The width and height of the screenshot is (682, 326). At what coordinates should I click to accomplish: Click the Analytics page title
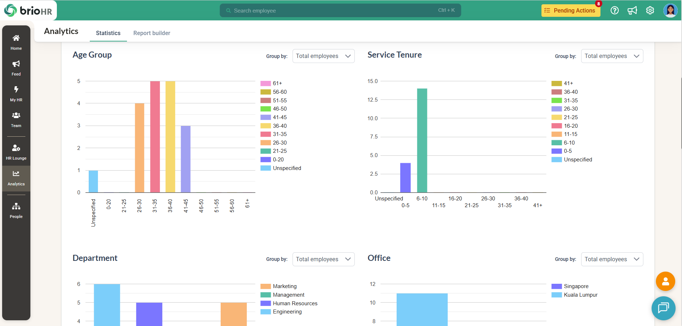coord(61,31)
